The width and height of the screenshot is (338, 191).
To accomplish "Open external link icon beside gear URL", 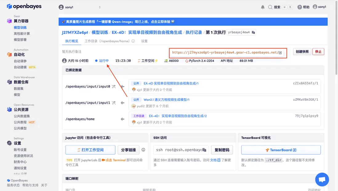I will tap(280, 53).
